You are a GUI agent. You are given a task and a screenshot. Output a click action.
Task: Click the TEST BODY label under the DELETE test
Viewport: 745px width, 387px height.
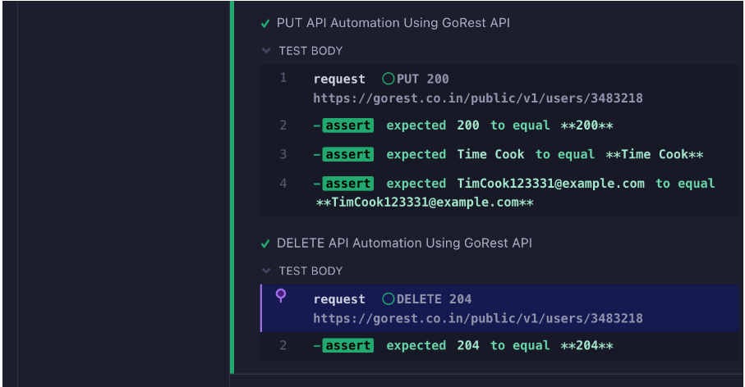(310, 271)
